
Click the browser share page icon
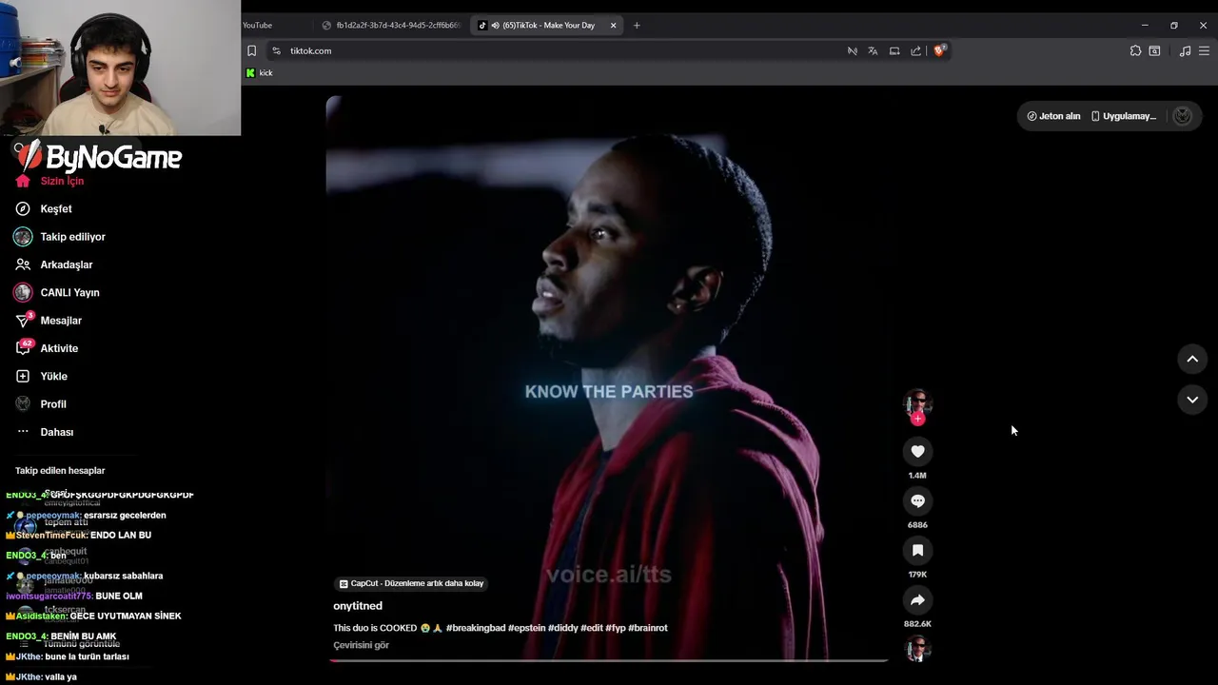915,50
